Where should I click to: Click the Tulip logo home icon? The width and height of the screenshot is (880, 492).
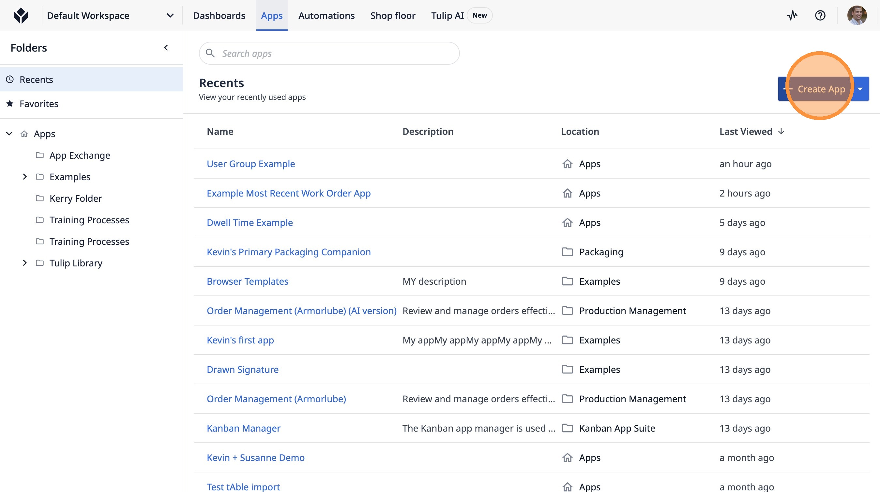[21, 16]
